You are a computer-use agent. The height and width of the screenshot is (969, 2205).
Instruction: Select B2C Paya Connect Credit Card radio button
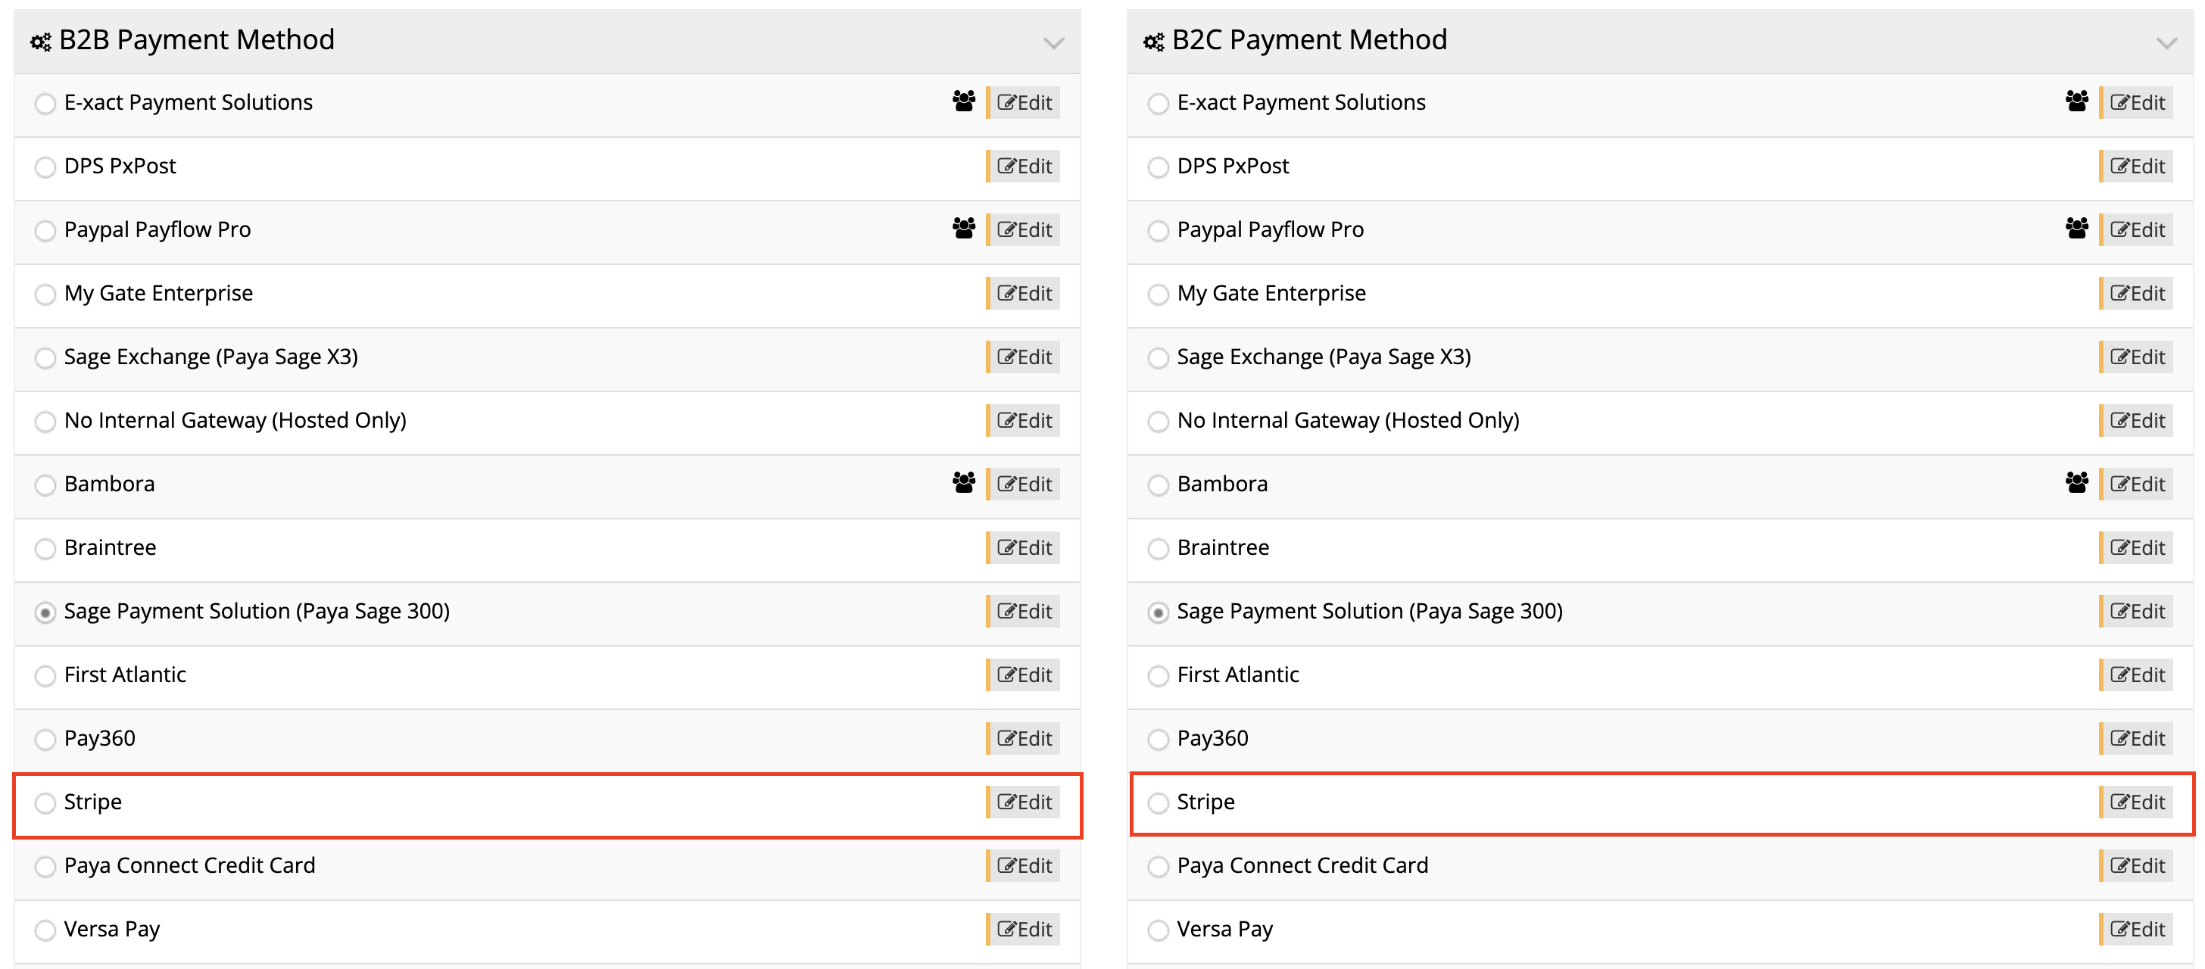[x=1158, y=867]
